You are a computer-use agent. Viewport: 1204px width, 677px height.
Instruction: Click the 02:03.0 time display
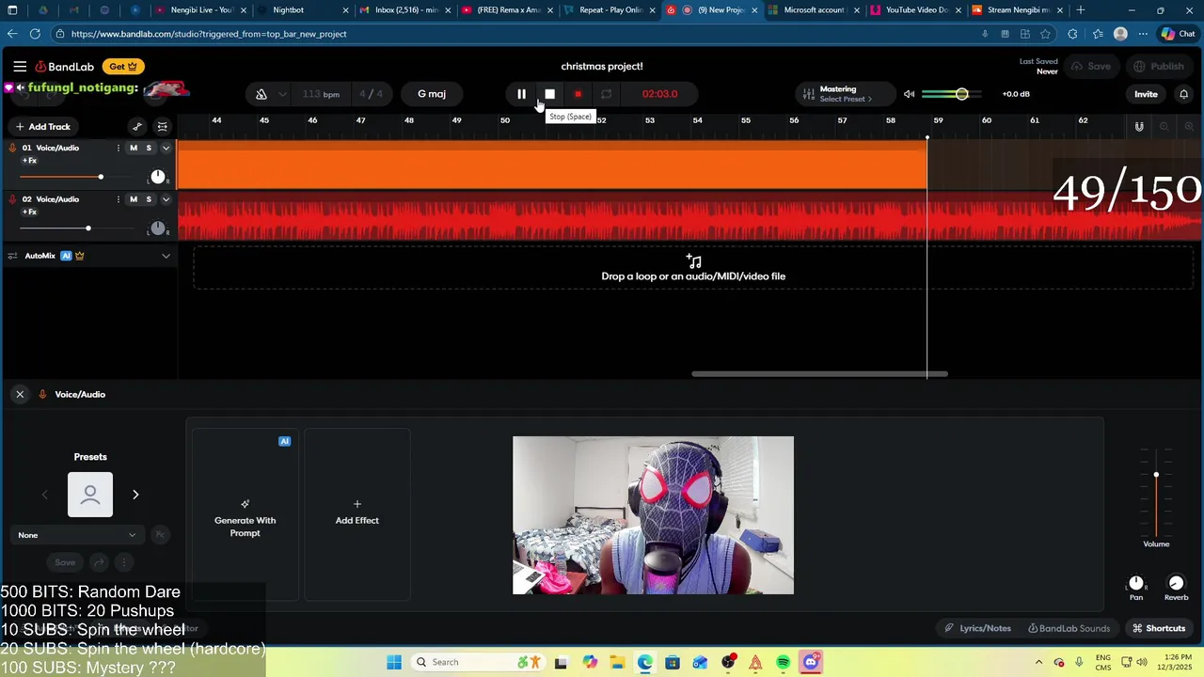659,94
